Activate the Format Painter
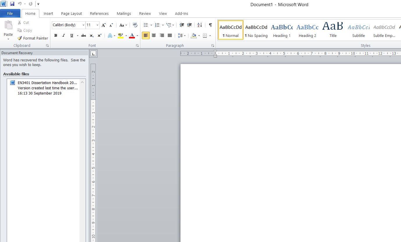This screenshot has height=242, width=401. pos(33,38)
